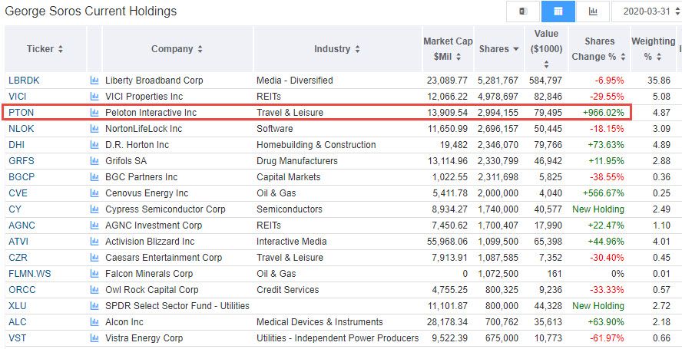Switch to the bar chart view
Viewport: 682px width, 349px height.
pyautogui.click(x=593, y=12)
